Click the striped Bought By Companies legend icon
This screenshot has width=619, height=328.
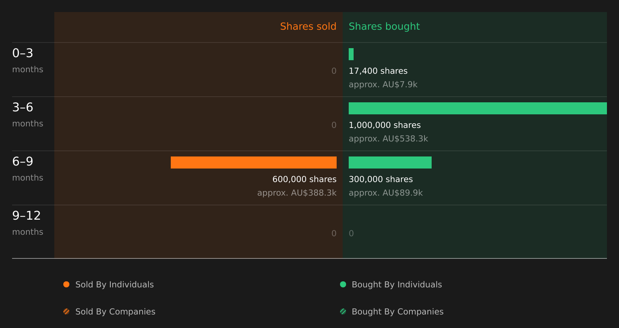[343, 311]
